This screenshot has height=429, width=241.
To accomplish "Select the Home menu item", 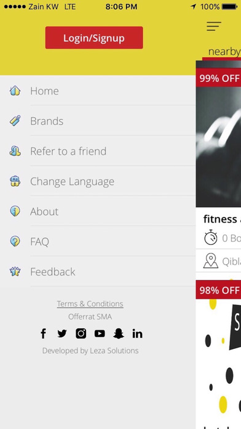I will click(98, 91).
